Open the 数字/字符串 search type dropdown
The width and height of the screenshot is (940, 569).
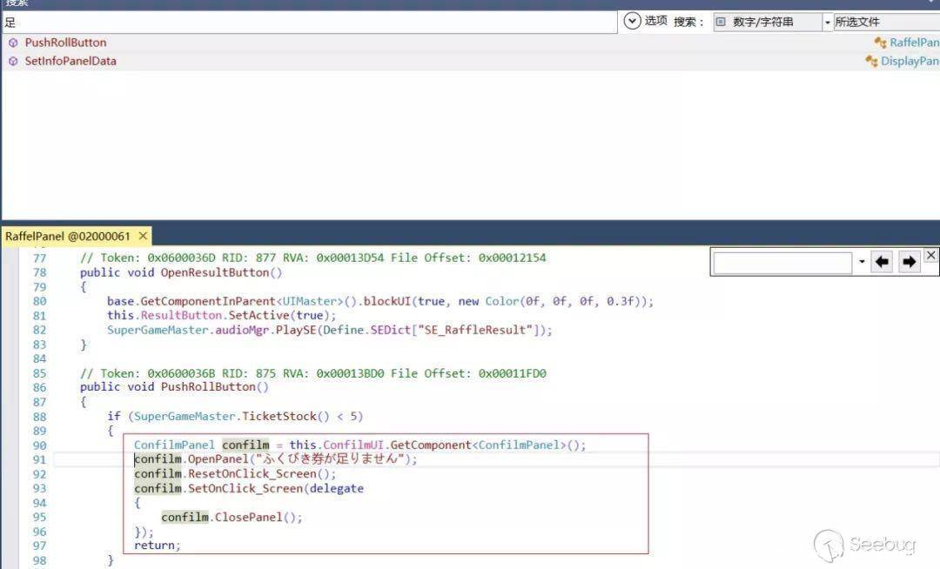point(827,22)
